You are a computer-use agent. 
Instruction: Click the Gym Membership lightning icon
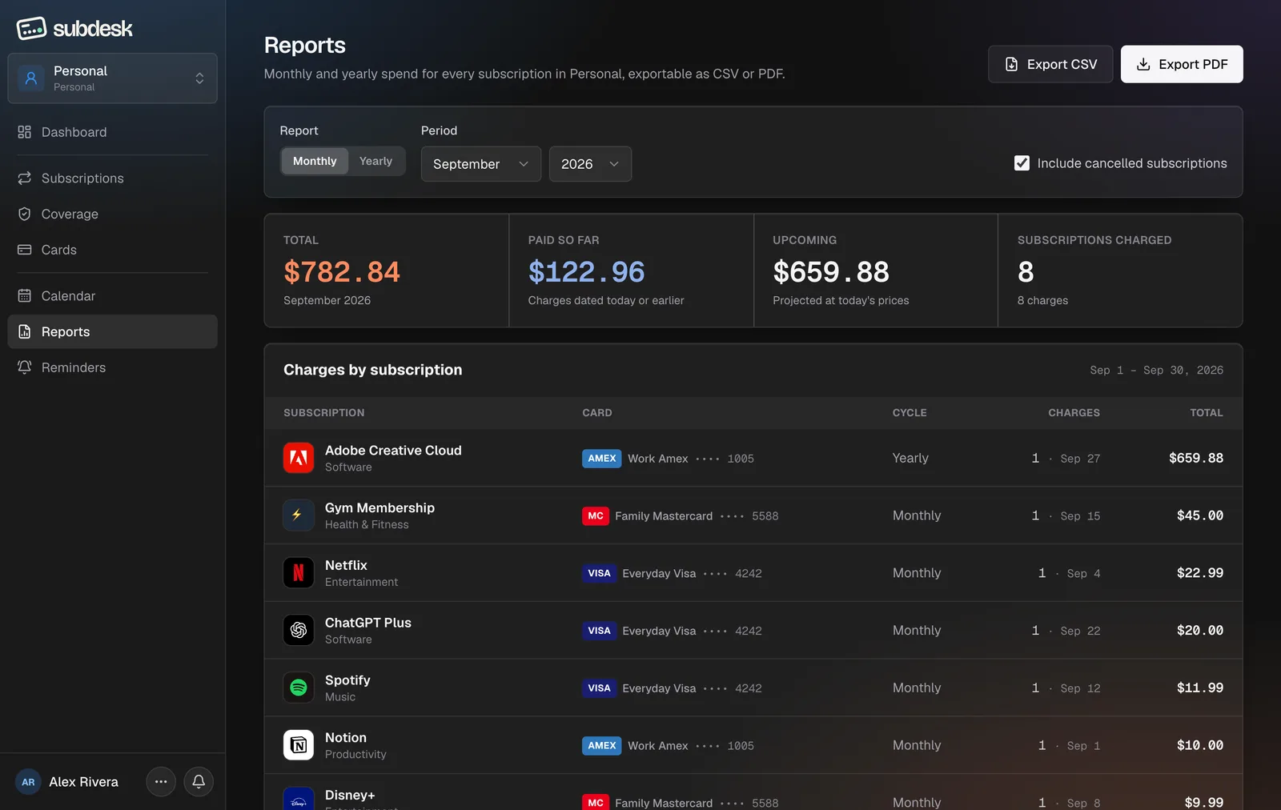[299, 515]
